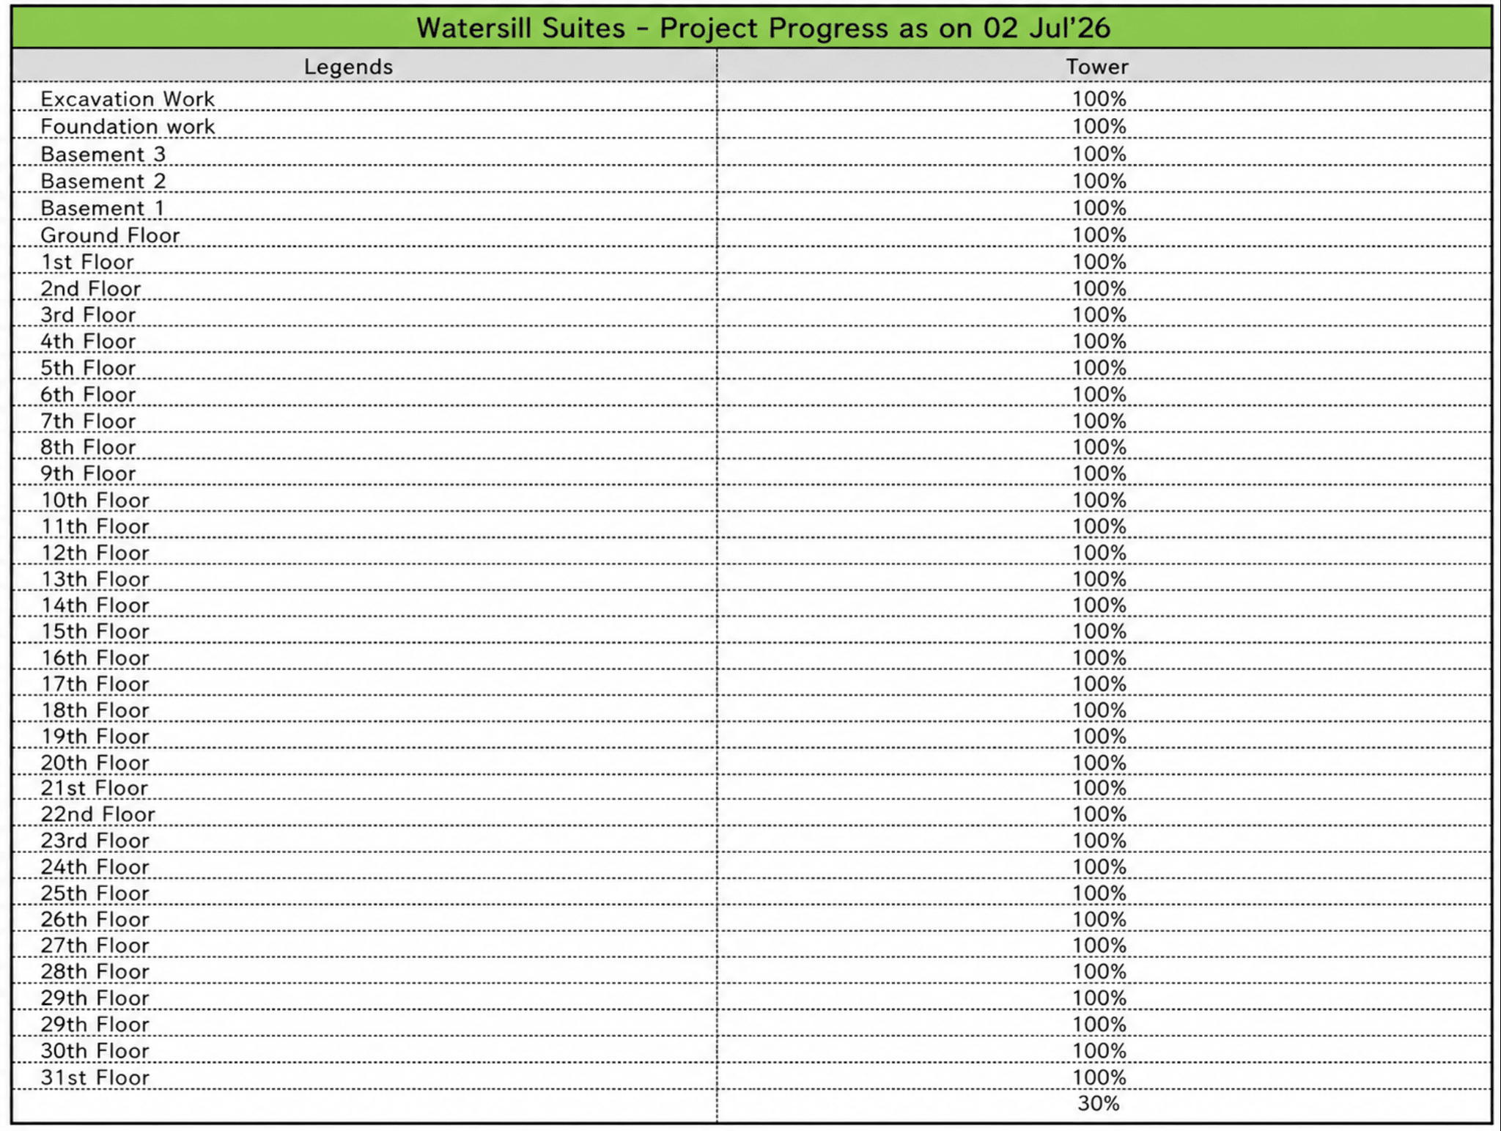The height and width of the screenshot is (1131, 1501).
Task: Select the 100% value beside 3rd Floor
Action: (1099, 315)
